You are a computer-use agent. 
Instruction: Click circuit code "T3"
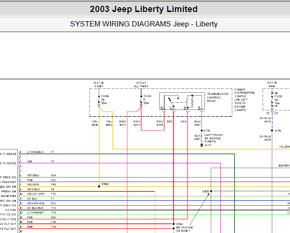52,161
